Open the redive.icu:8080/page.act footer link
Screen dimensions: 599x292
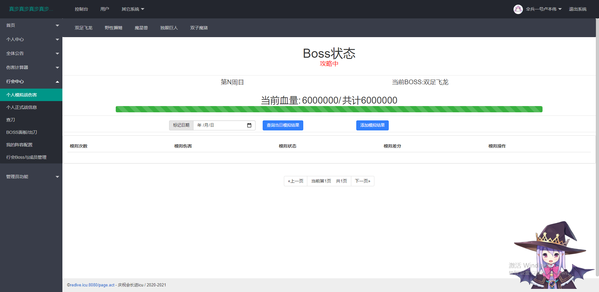click(x=92, y=285)
